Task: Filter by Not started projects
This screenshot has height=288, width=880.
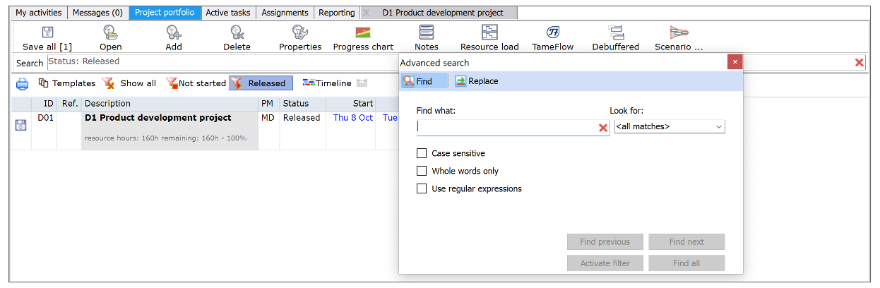Action: [196, 83]
